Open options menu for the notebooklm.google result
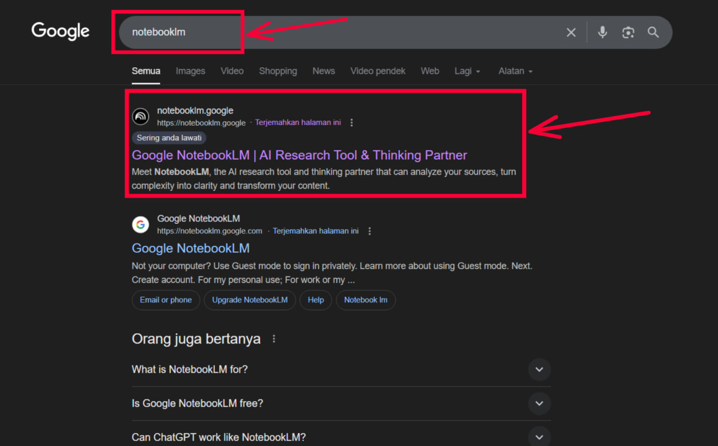 (x=352, y=122)
